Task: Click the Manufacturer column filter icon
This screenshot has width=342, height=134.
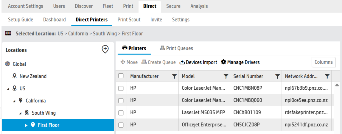Action: 174,77
